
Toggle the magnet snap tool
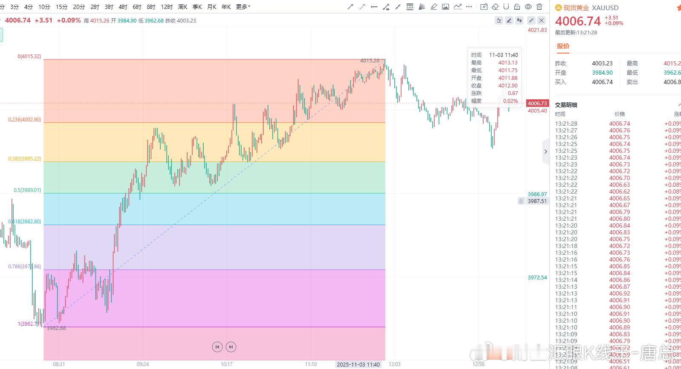coord(506,7)
